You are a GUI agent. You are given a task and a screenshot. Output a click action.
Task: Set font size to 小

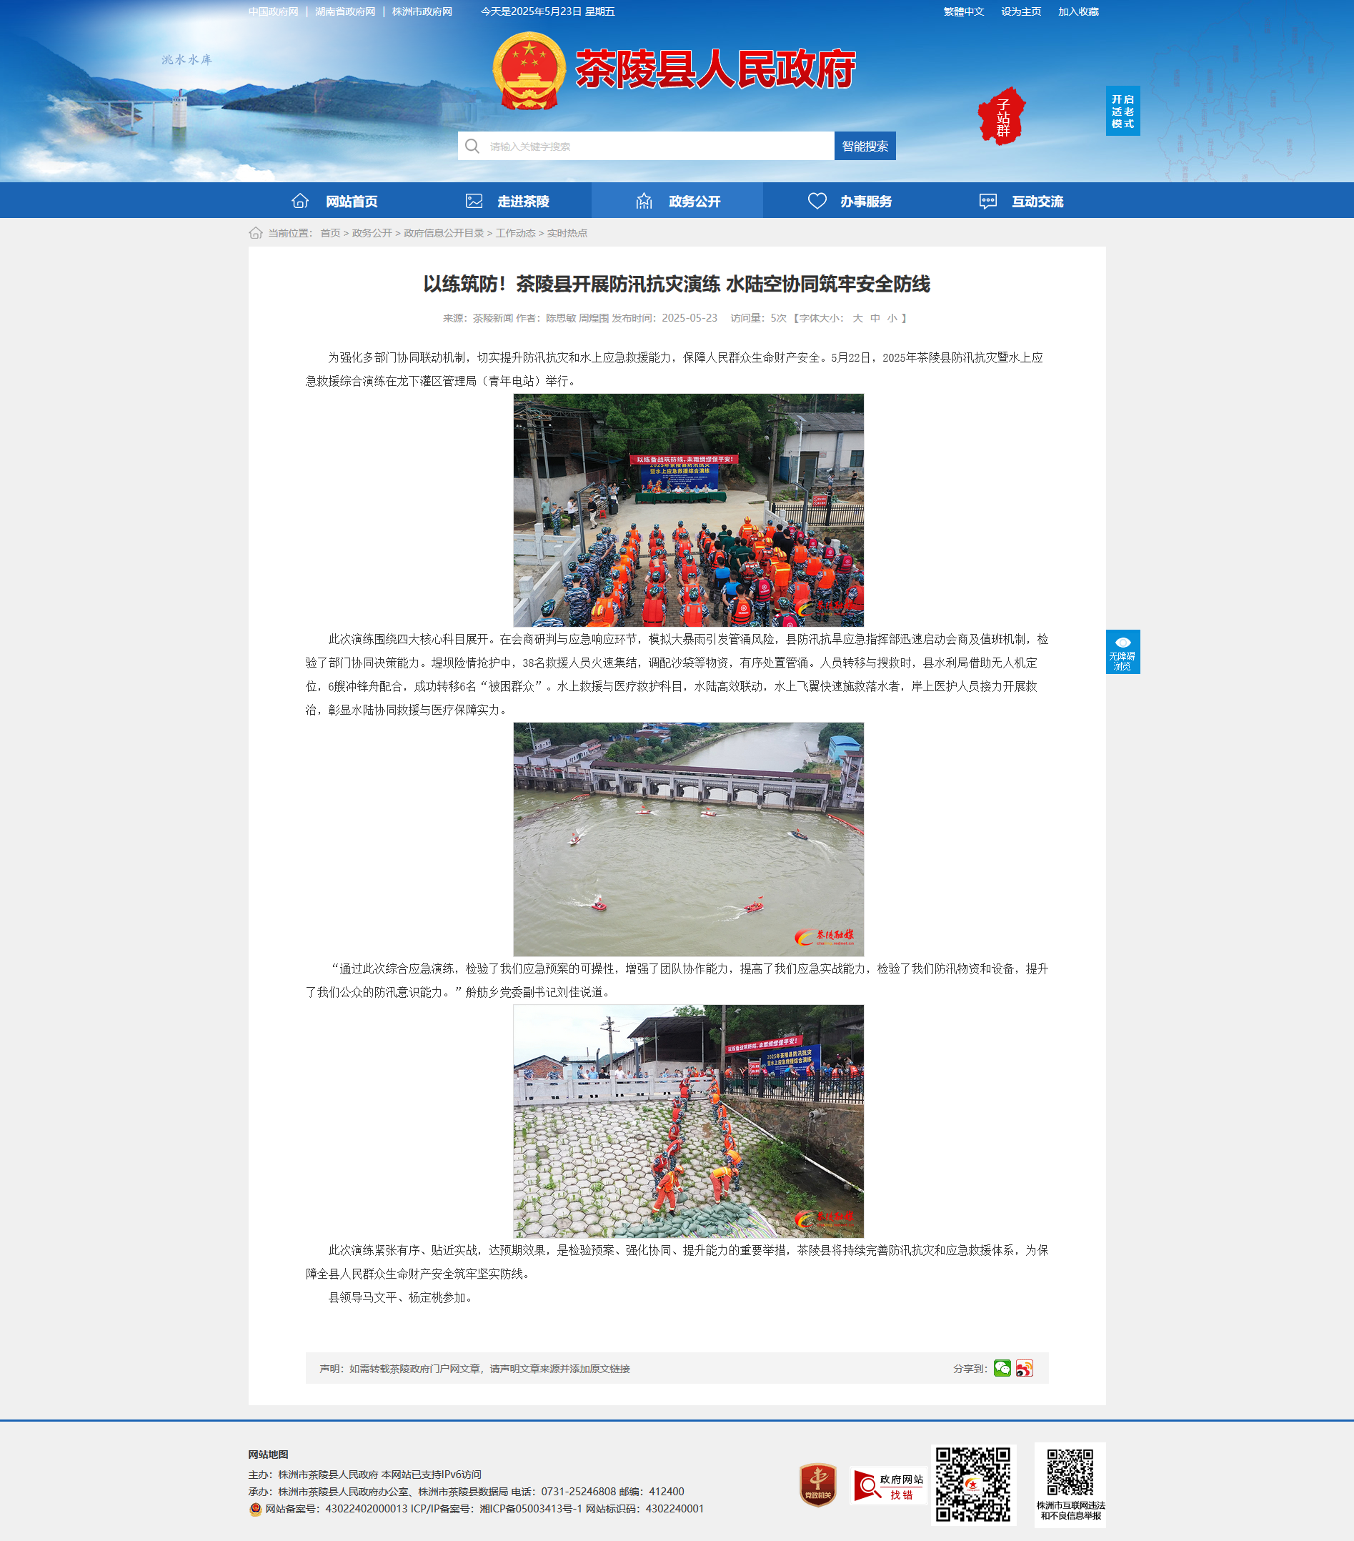pyautogui.click(x=892, y=318)
